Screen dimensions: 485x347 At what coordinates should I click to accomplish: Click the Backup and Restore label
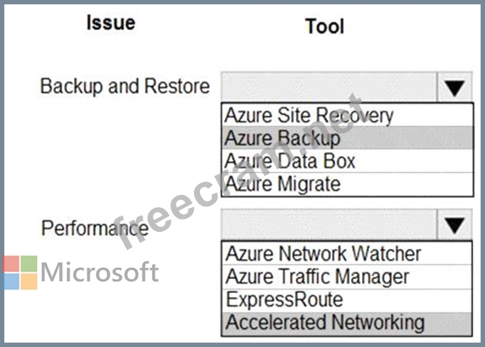pyautogui.click(x=125, y=87)
